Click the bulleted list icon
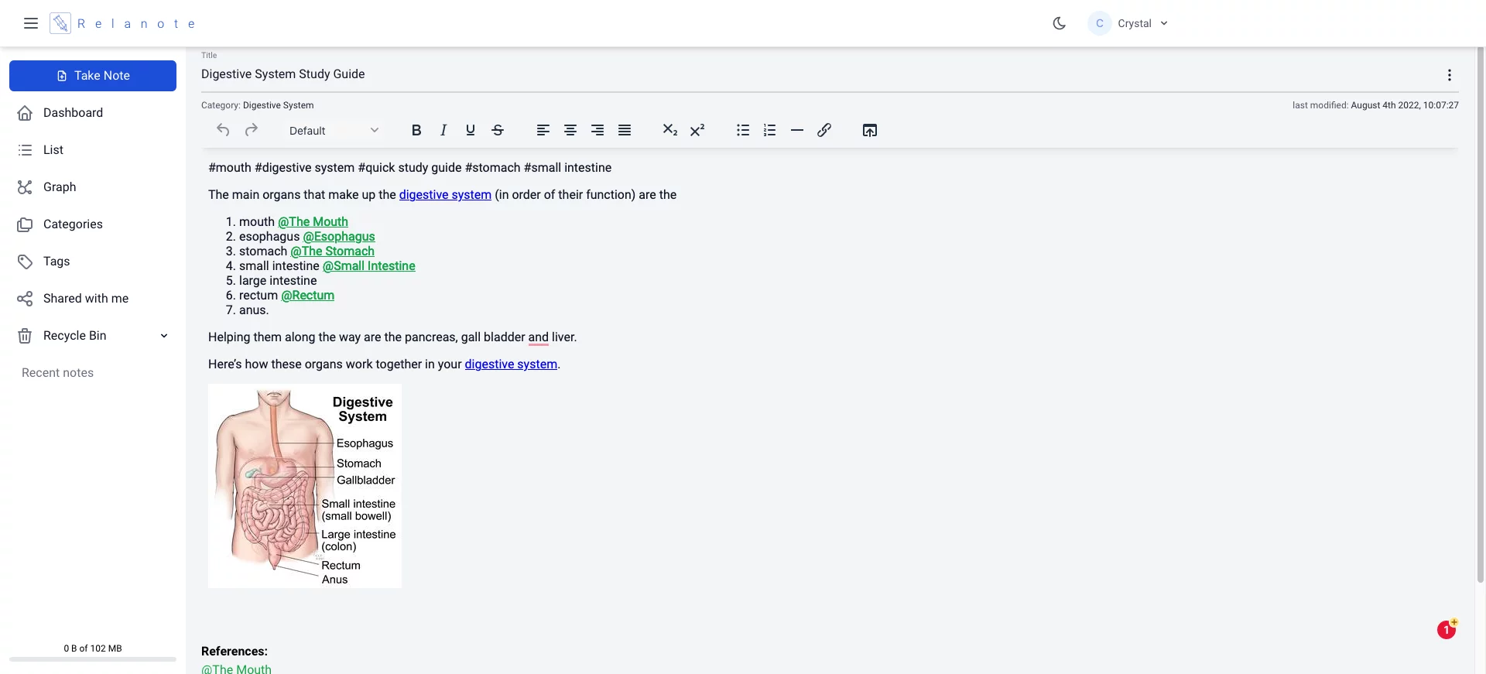 pyautogui.click(x=743, y=130)
